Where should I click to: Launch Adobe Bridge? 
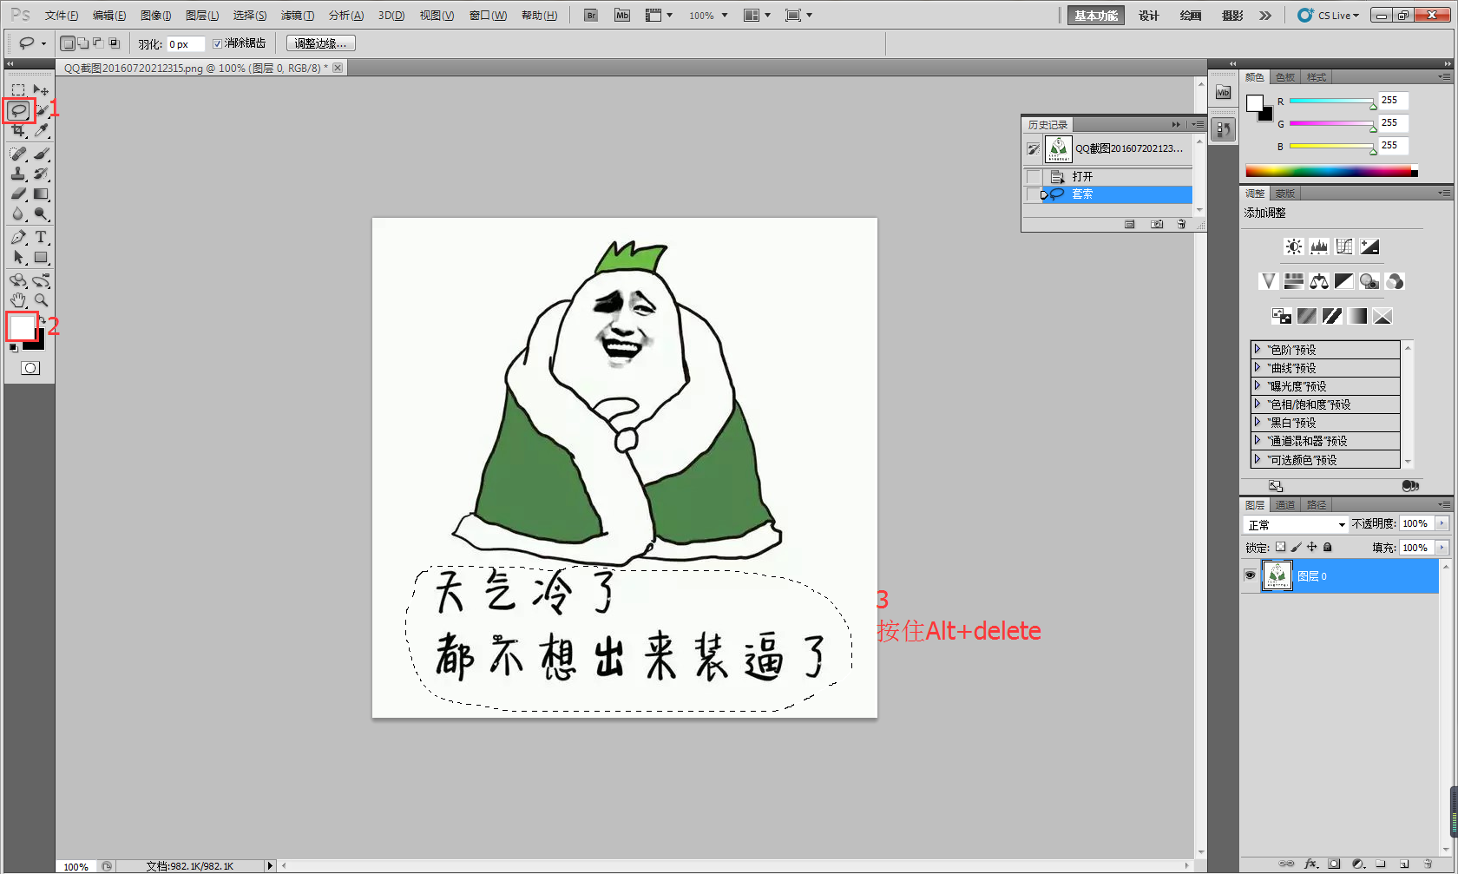pos(591,16)
